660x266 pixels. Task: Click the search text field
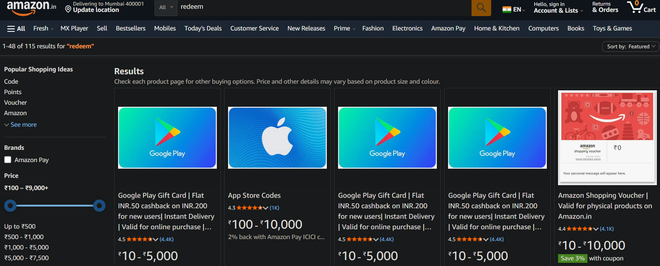pyautogui.click(x=322, y=7)
